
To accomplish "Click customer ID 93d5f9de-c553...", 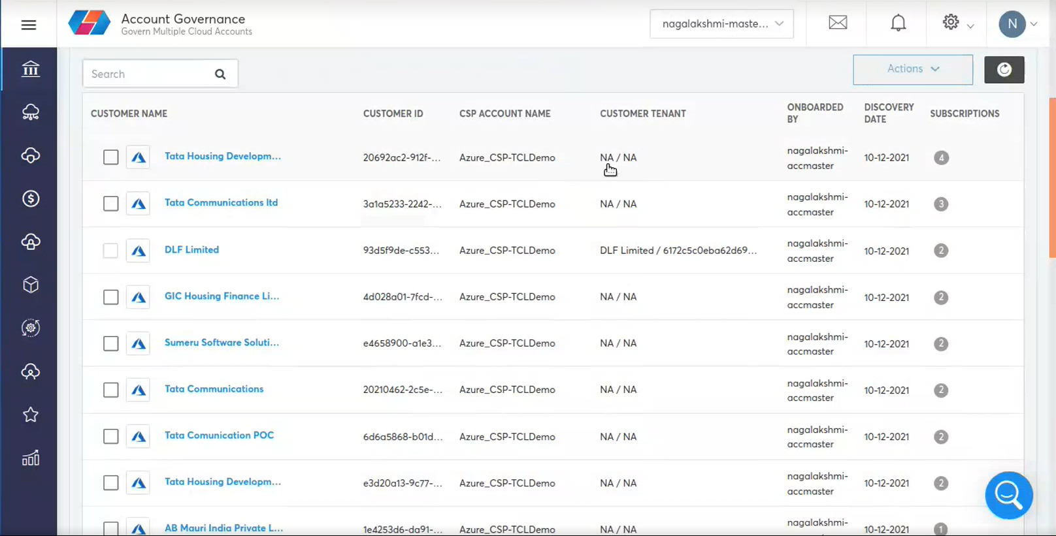I will [x=401, y=251].
